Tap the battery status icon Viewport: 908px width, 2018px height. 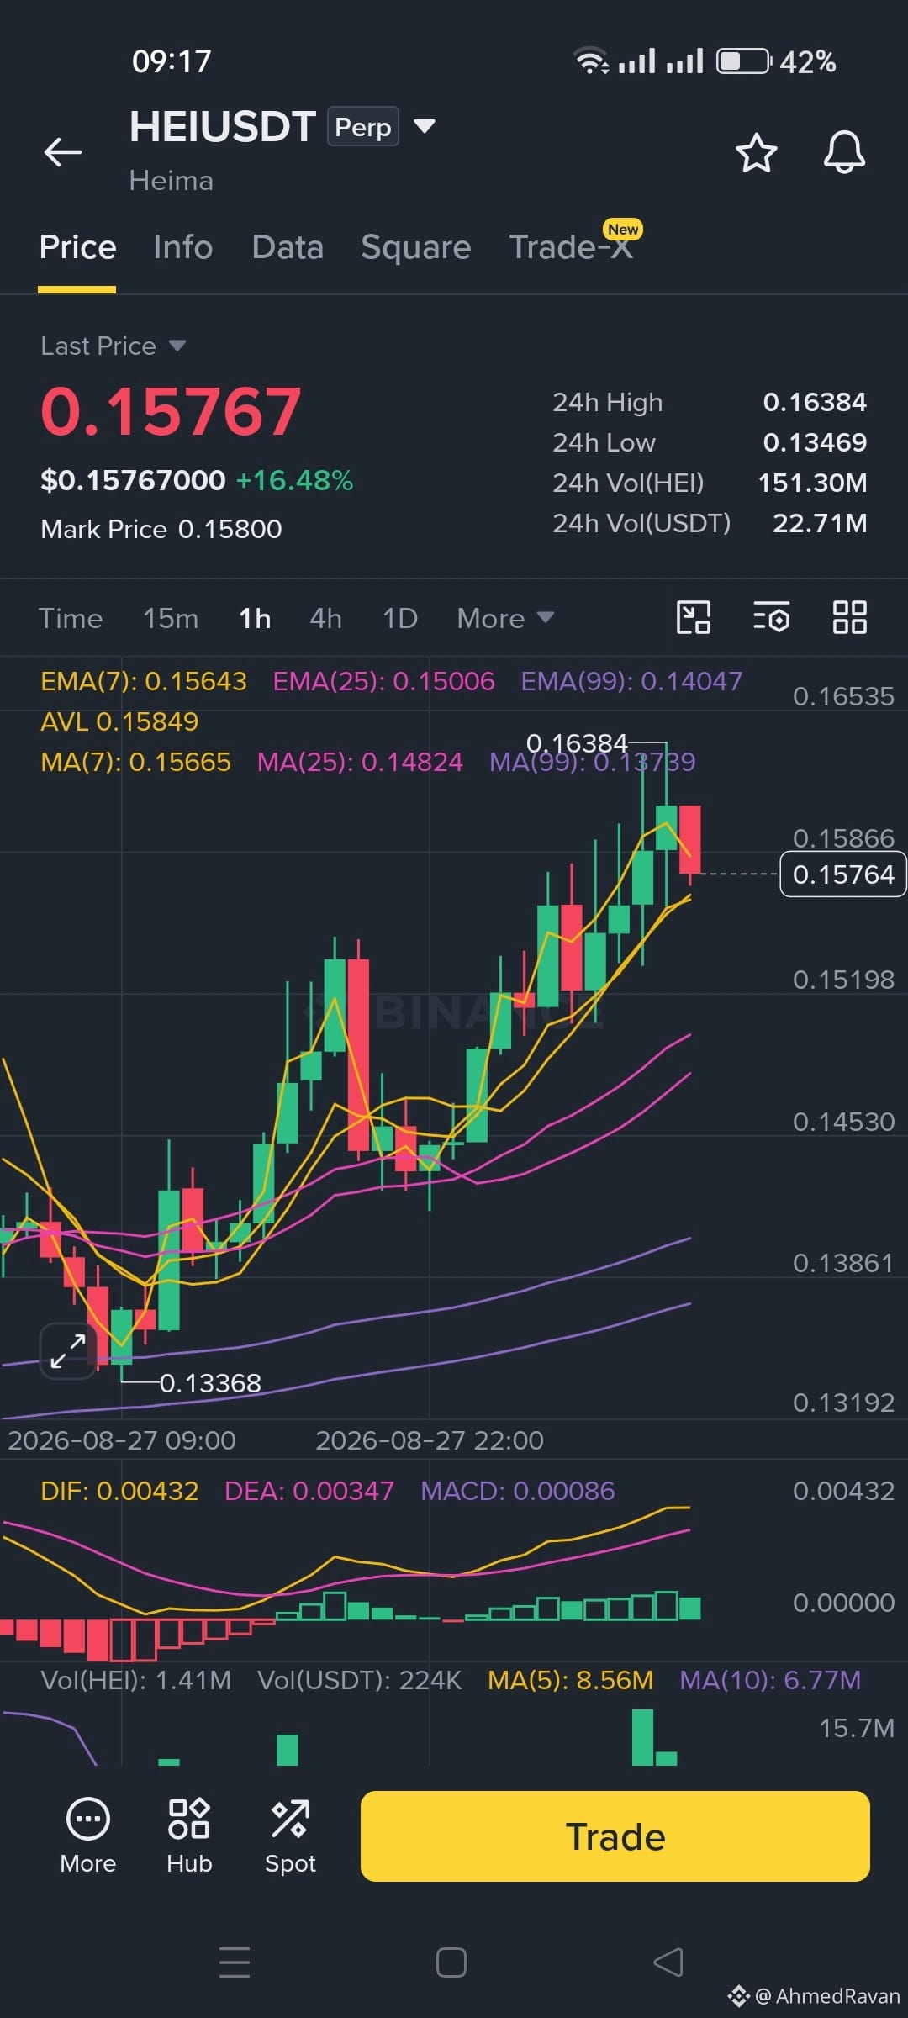click(743, 61)
